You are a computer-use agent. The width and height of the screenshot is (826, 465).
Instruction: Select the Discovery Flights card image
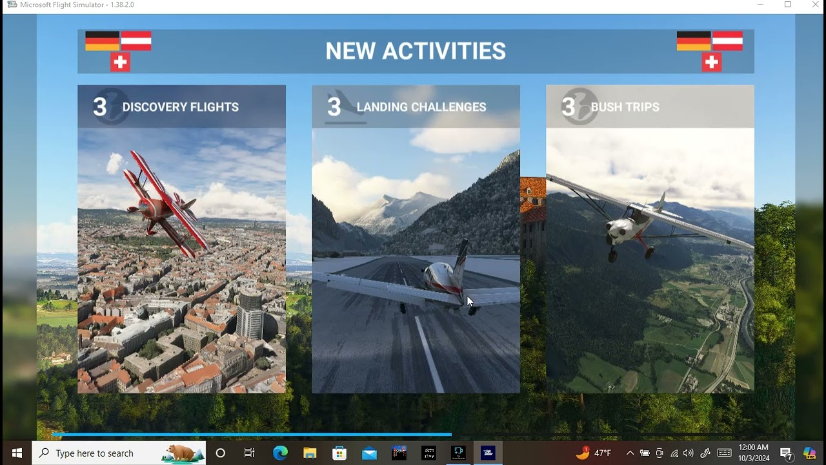tap(181, 260)
